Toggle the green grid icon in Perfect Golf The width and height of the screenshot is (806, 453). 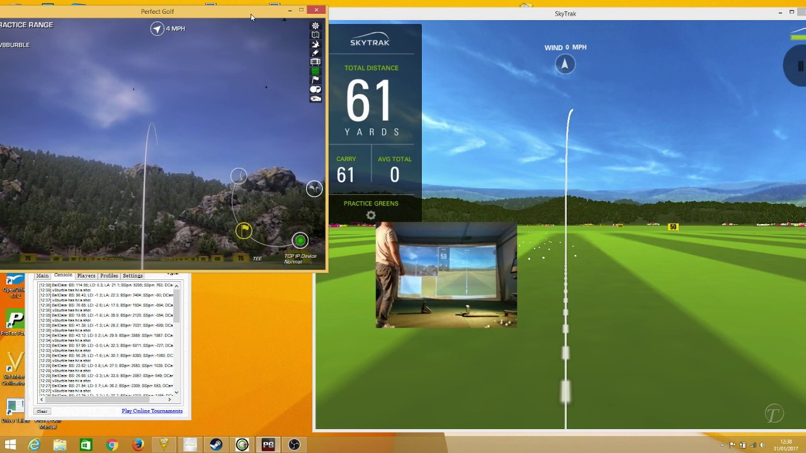315,71
